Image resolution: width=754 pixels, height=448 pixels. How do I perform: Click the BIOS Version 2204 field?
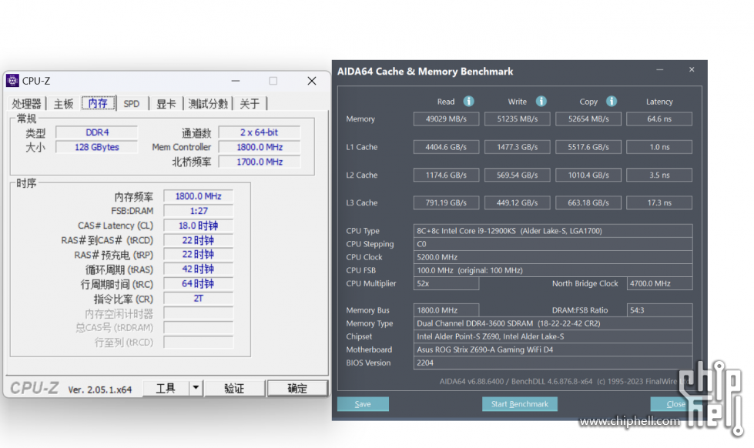(553, 363)
